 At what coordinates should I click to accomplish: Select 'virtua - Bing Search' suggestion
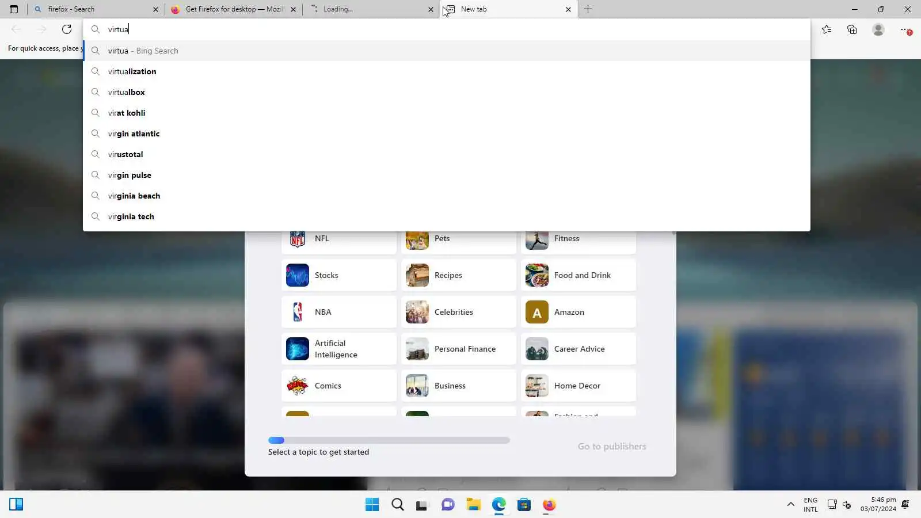point(447,51)
